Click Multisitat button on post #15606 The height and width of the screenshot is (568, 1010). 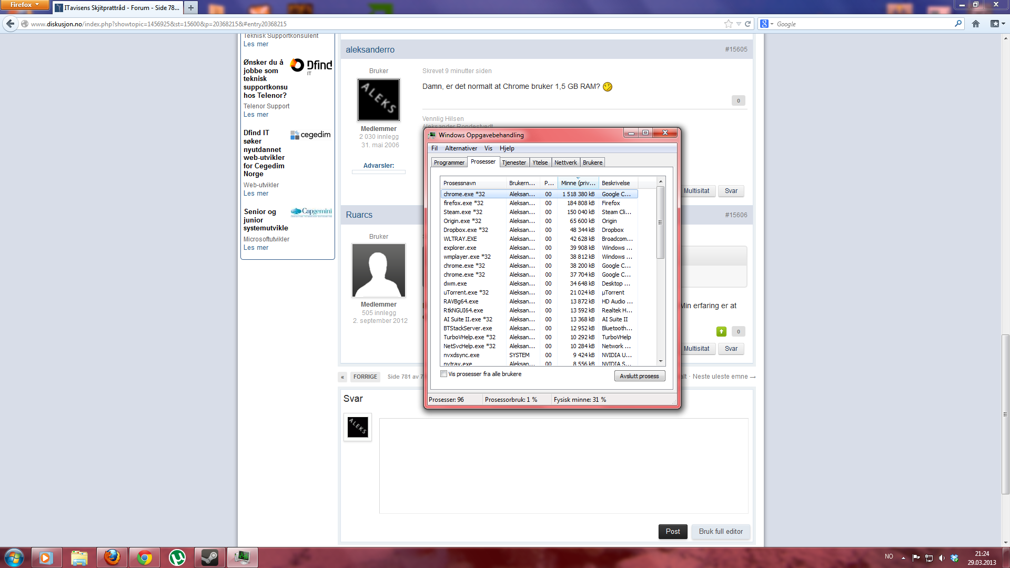696,349
